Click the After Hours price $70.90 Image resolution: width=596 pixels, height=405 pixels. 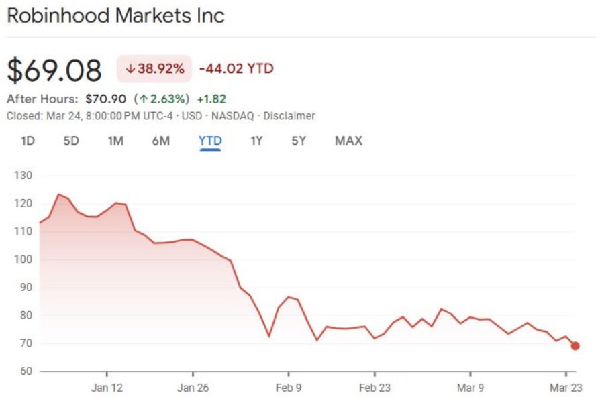[x=107, y=98]
